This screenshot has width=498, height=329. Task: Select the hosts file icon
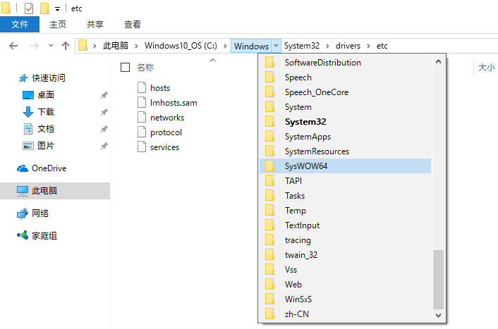click(x=141, y=88)
